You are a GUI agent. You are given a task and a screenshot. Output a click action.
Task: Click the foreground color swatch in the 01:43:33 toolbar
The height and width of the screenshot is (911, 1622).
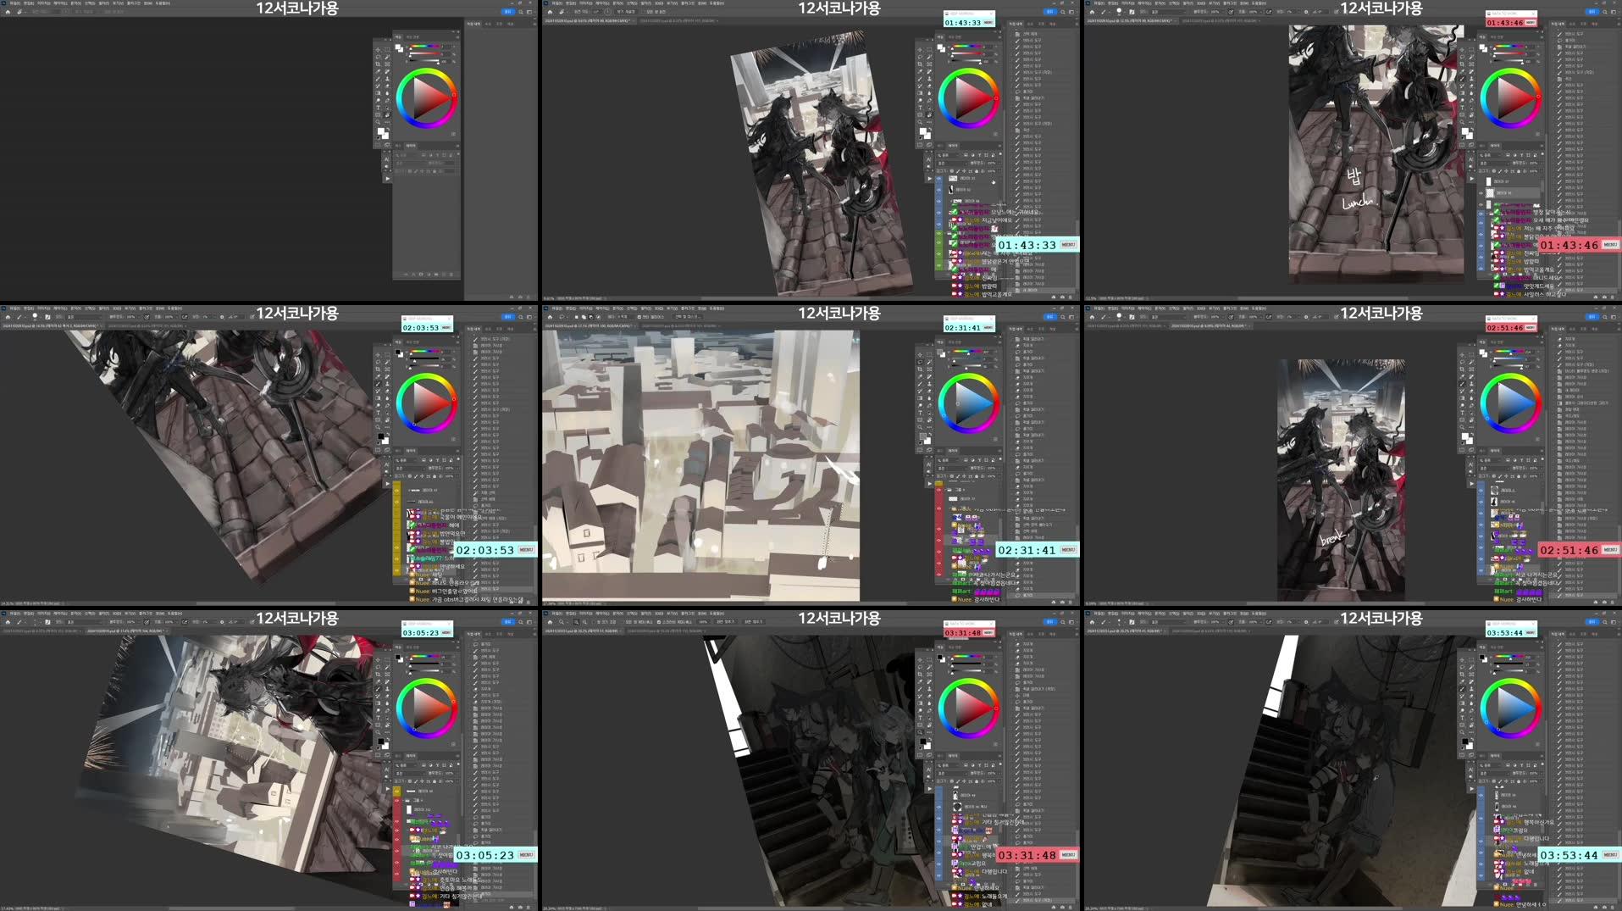[923, 131]
